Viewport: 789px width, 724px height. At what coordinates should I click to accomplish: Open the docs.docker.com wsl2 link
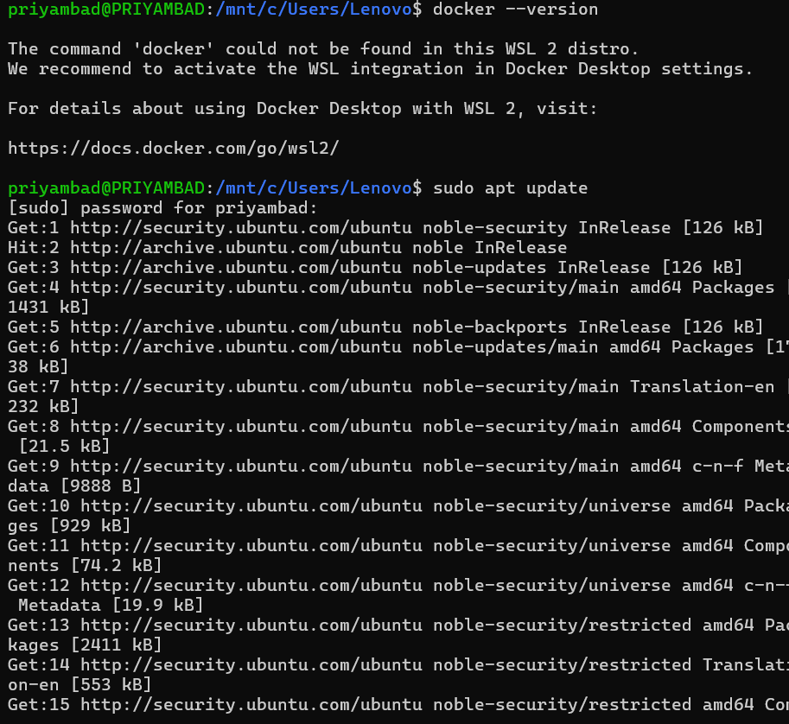(173, 148)
